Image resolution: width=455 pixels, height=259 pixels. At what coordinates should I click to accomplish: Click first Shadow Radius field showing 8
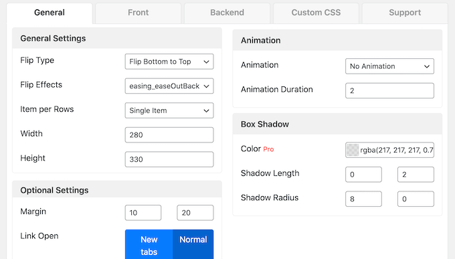pos(363,199)
